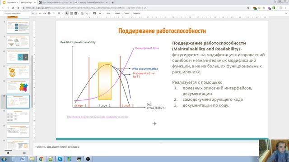This screenshot has width=289, height=162.
Task: Switch to grid view at panel bottom
Action: pyautogui.click(x=24, y=153)
